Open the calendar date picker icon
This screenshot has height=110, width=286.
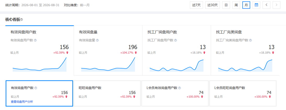[256, 5]
